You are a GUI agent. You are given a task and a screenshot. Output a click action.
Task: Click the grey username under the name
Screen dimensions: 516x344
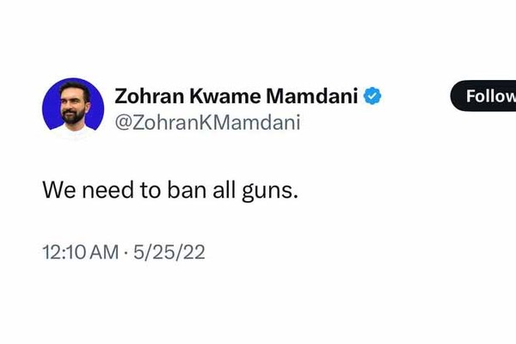pyautogui.click(x=206, y=123)
